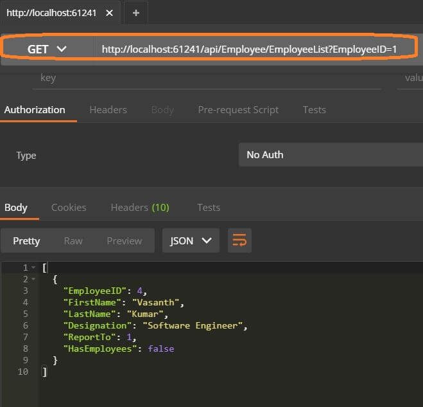Screen dimensions: 423x407
Task: Switch to the Authorization tab
Action: click(35, 110)
